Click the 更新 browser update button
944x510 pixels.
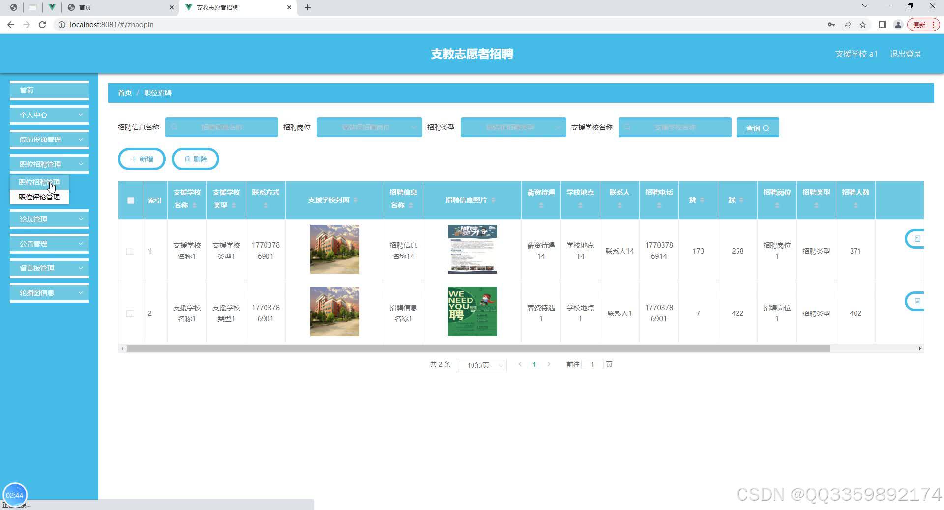(923, 25)
